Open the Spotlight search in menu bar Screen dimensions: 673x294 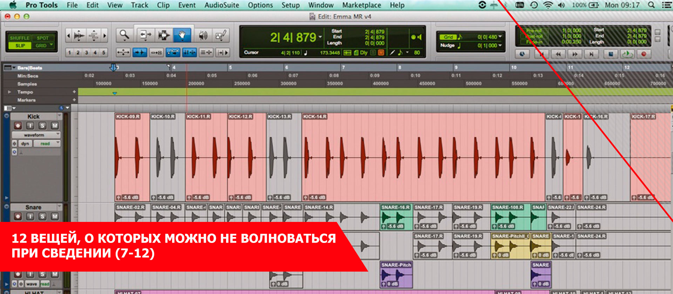pyautogui.click(x=651, y=5)
